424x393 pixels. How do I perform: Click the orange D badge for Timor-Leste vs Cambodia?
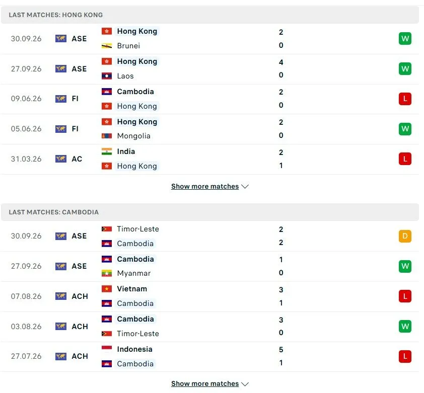(x=405, y=236)
